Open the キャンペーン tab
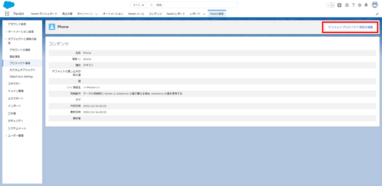The width and height of the screenshot is (382, 186). click(85, 14)
